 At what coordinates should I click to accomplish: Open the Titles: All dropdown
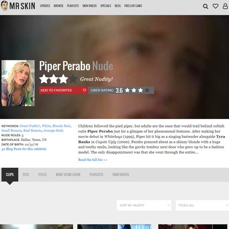click(202, 205)
